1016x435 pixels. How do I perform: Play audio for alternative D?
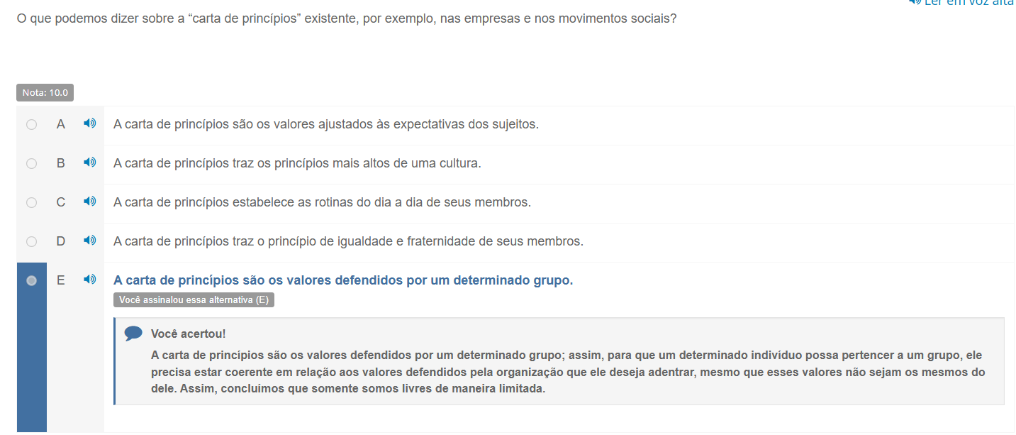tap(89, 241)
